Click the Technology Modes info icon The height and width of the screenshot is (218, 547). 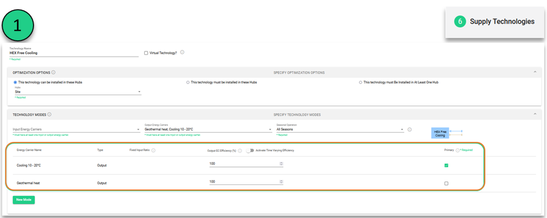pos(49,115)
